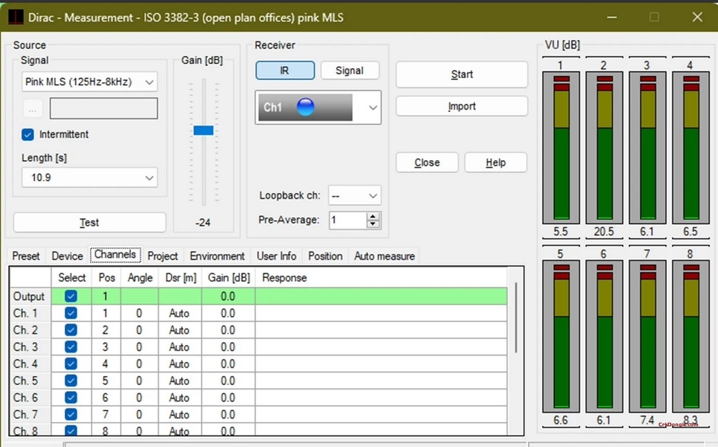Select IR receiver mode
This screenshot has height=447, width=718.
point(284,70)
